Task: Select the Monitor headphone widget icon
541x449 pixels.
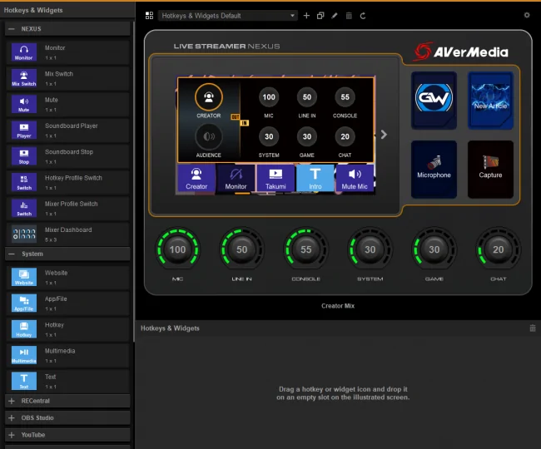Action: pyautogui.click(x=24, y=52)
